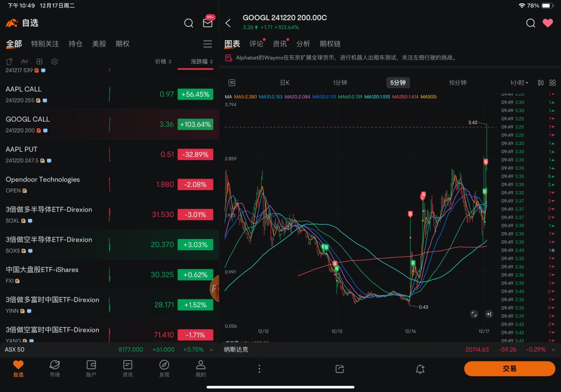Tap the +103.64% change badge
The width and height of the screenshot is (561, 392).
[x=195, y=124]
